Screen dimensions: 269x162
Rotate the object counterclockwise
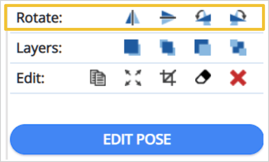[203, 17]
